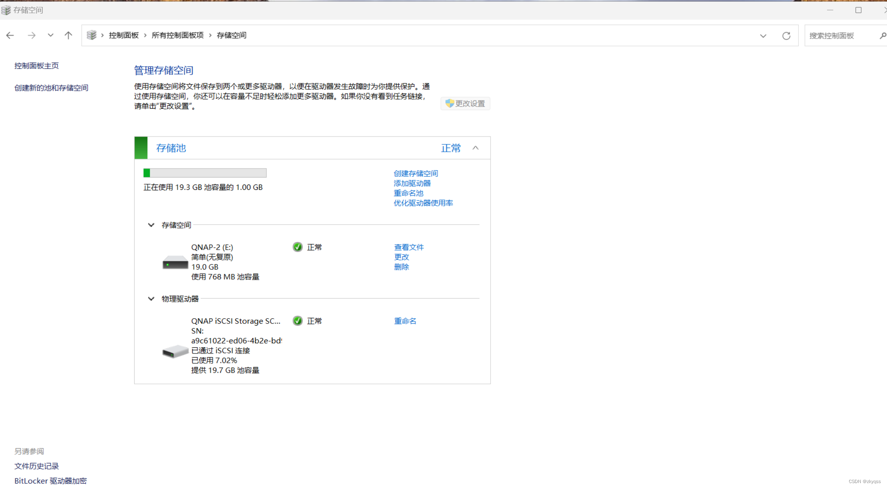Collapse the 物理驱动器 section
This screenshot has width=887, height=488.
click(151, 299)
